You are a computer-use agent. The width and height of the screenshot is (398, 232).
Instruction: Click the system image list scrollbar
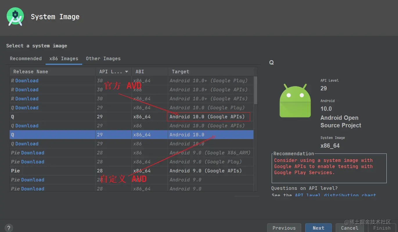(x=255, y=90)
